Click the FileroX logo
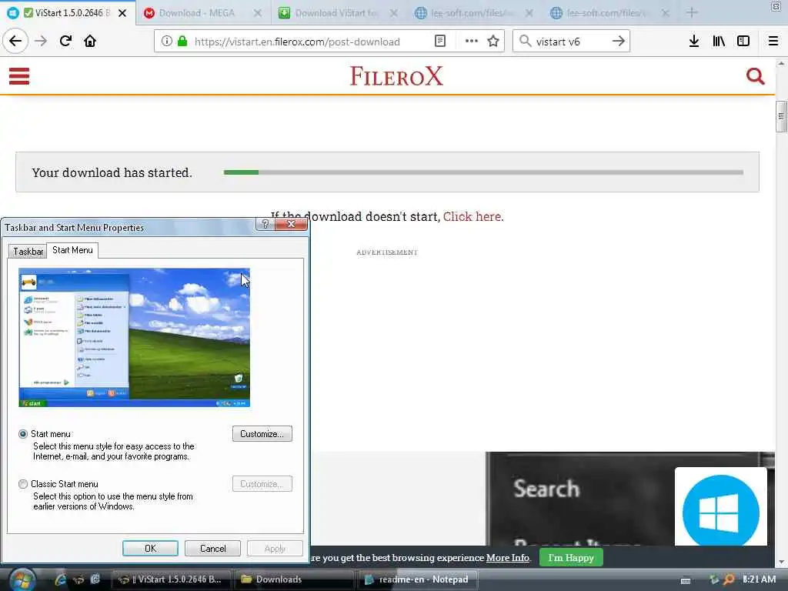The image size is (788, 591). click(396, 76)
